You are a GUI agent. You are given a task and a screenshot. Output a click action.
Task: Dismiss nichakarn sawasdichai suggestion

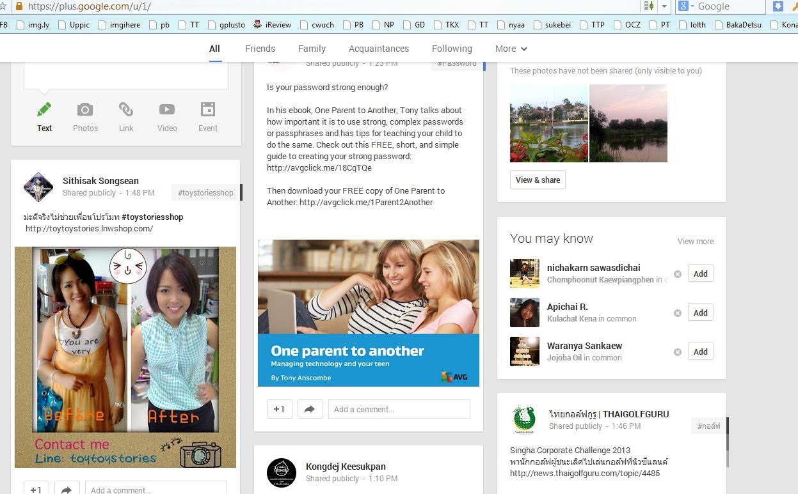coord(678,274)
